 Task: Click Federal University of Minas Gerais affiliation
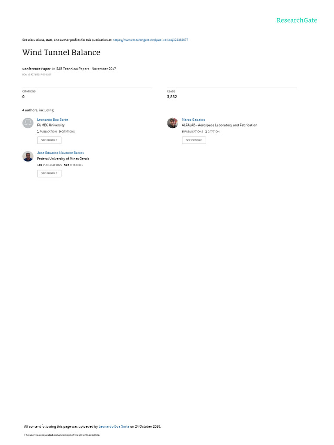(x=63, y=159)
